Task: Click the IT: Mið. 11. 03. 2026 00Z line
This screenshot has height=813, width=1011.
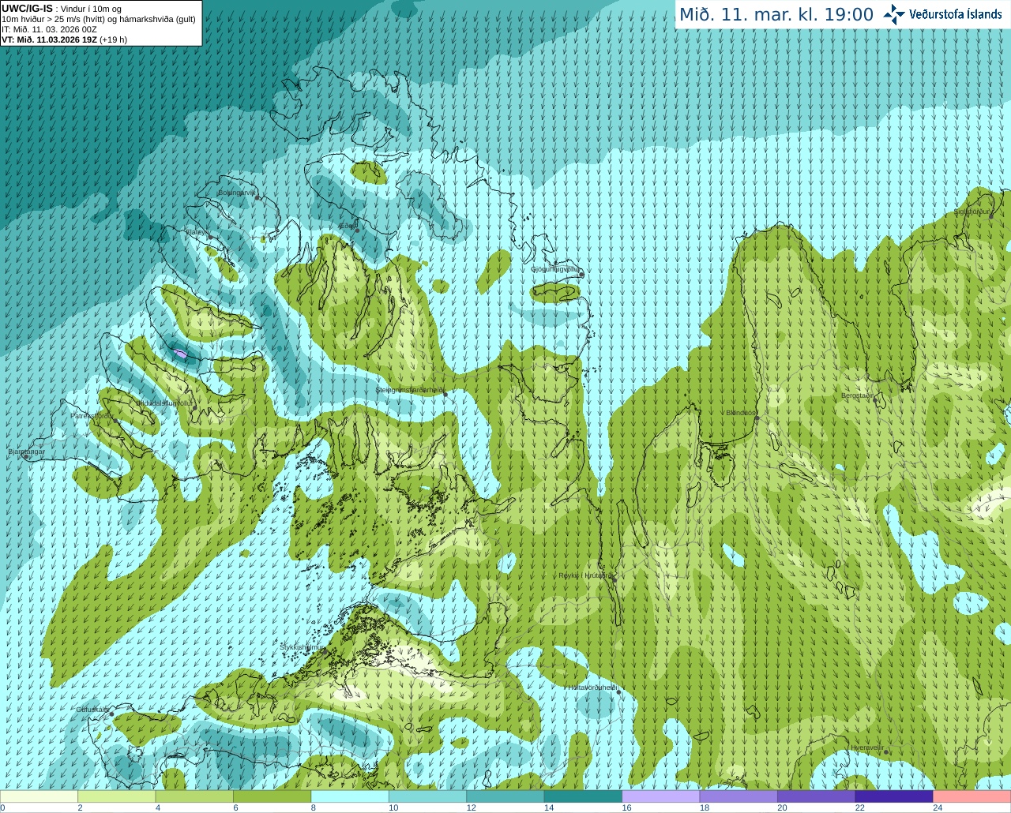Action: click(x=49, y=29)
